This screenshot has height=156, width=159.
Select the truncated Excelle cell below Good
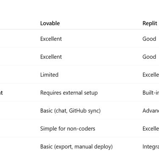pyautogui.click(x=151, y=75)
